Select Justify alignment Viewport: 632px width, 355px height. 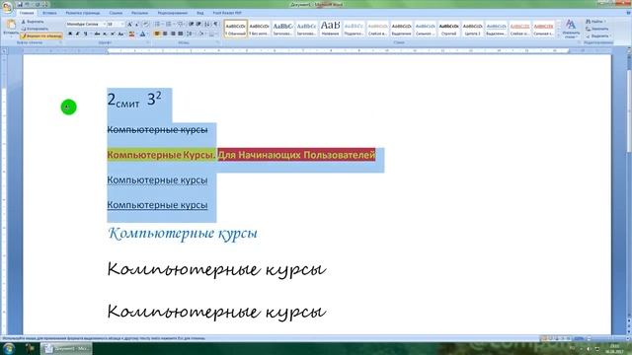click(181, 35)
